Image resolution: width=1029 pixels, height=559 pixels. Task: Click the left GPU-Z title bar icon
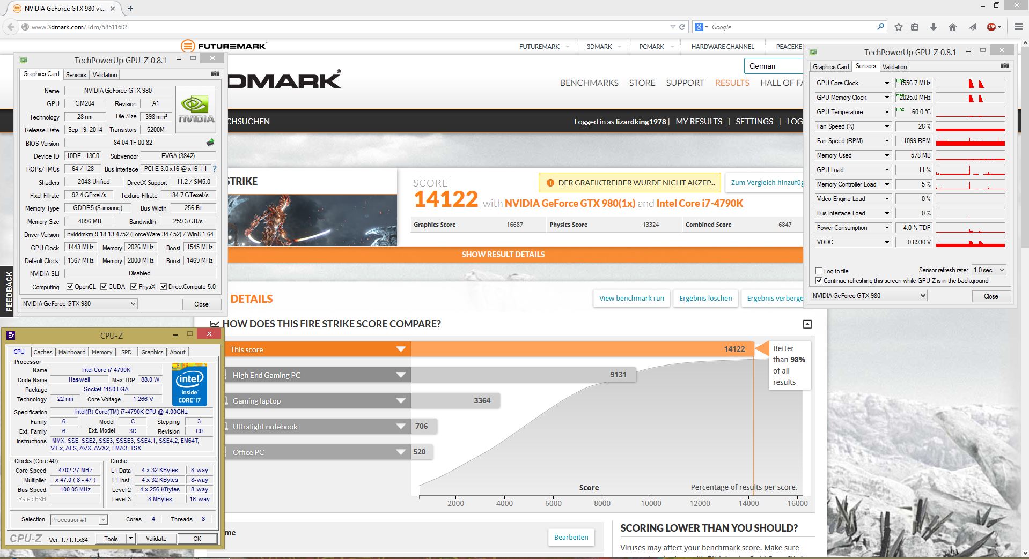click(x=23, y=60)
